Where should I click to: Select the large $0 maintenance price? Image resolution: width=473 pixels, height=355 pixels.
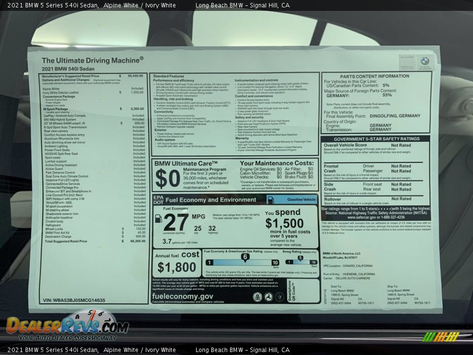[168, 178]
